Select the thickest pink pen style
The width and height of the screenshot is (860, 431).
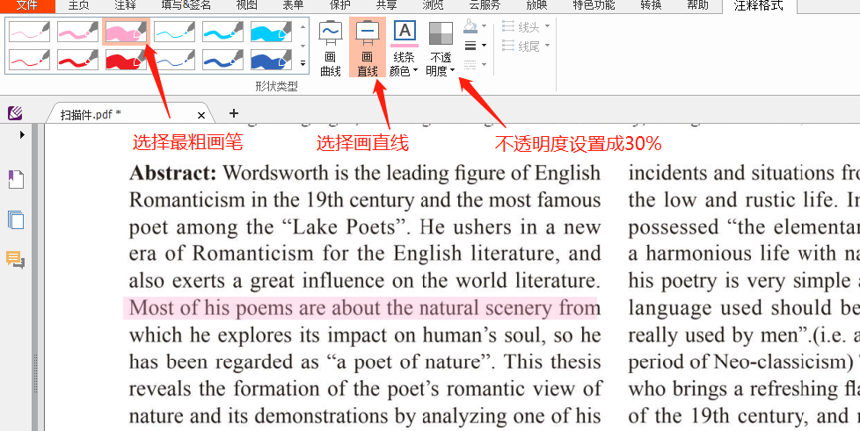pos(126,32)
